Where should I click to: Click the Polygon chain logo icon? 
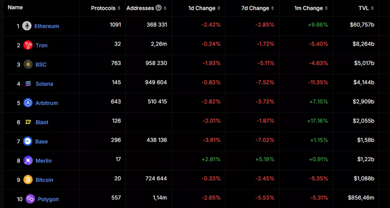pyautogui.click(x=30, y=199)
